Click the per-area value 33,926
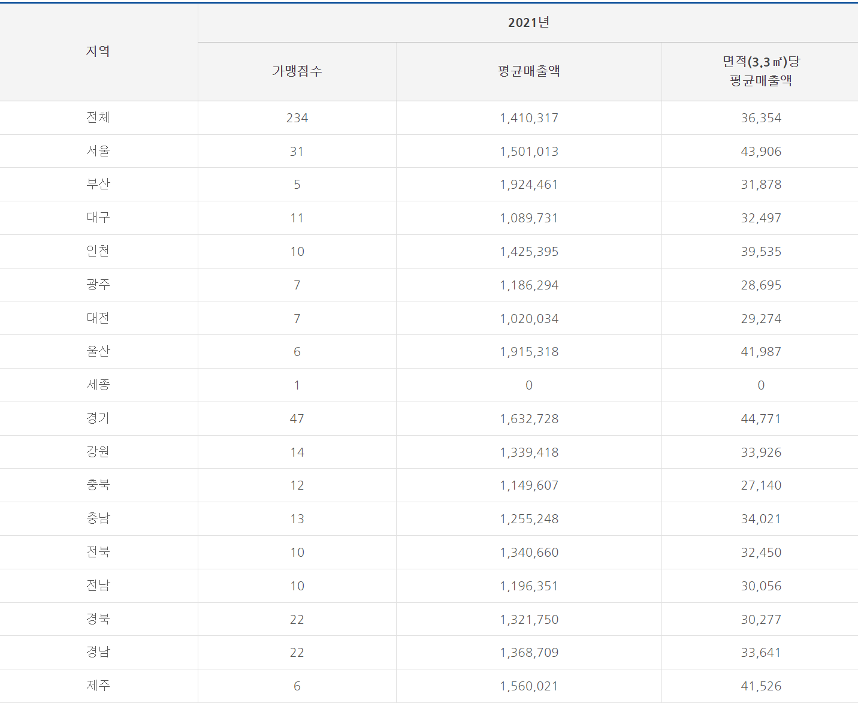Image resolution: width=858 pixels, height=703 pixels. coord(761,452)
